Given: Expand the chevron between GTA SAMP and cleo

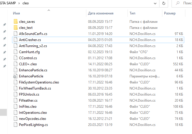Looking at the screenshot, I should pos(19,3).
